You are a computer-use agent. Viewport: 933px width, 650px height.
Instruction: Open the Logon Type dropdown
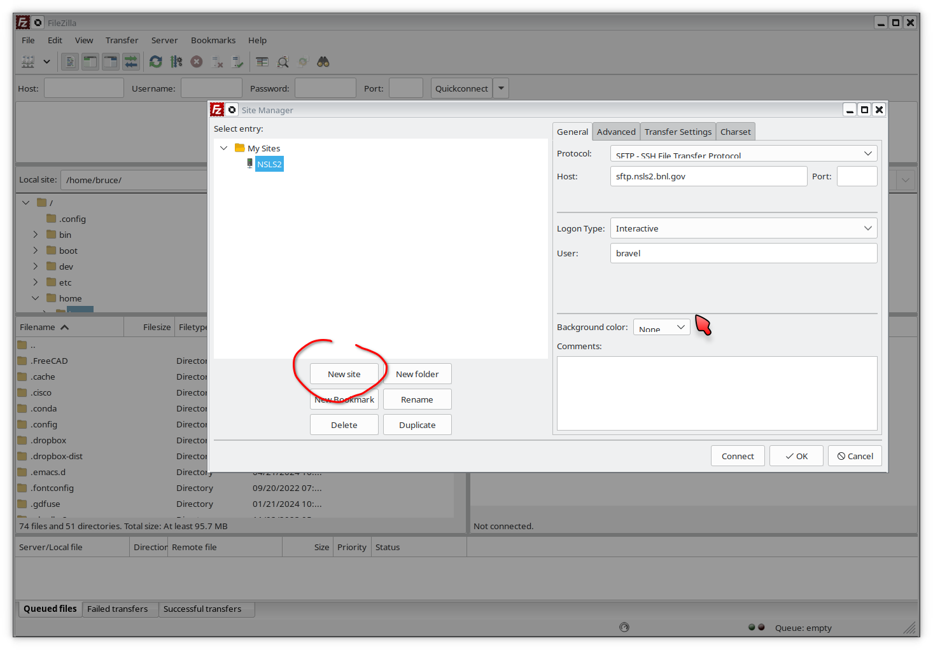click(x=743, y=228)
